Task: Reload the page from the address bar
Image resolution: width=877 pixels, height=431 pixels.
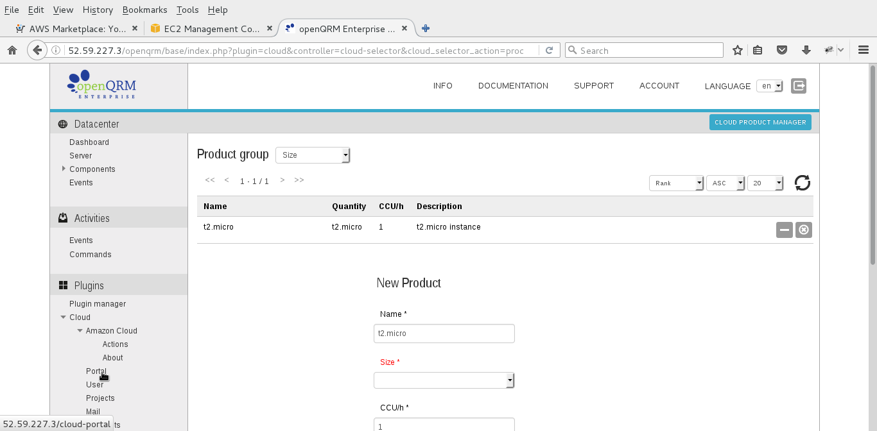Action: 549,50
